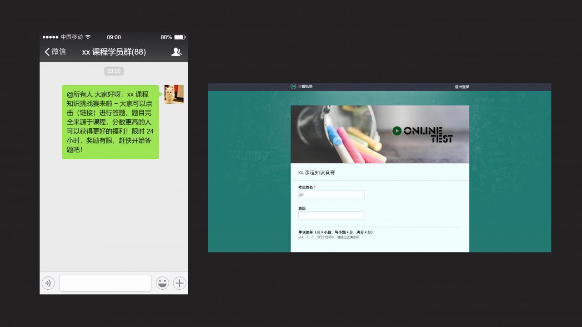Click the chalk banner image on the form
This screenshot has width=582, height=327.
[341, 134]
